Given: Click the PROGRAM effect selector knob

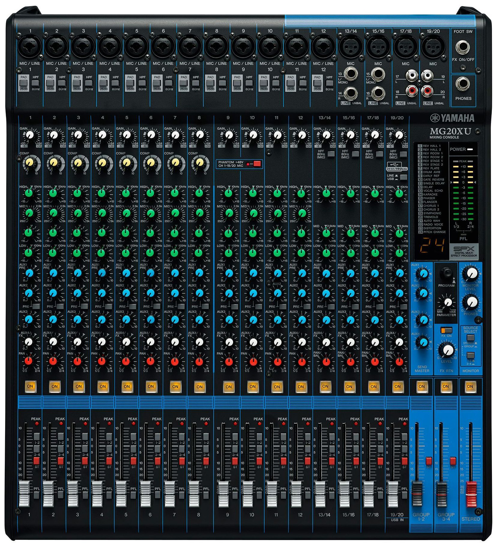Looking at the screenshot, I should coord(446,274).
